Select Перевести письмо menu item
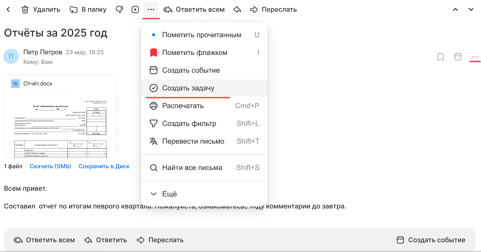The image size is (481, 252). (x=193, y=141)
